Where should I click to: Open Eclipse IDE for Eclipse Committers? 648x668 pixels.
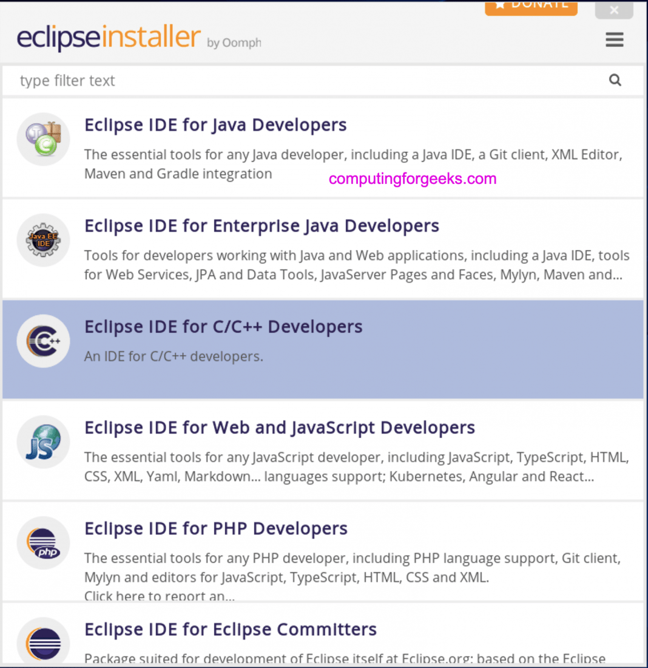[x=230, y=629]
